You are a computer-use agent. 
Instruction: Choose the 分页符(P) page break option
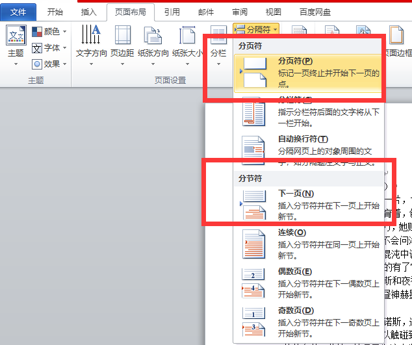point(307,73)
